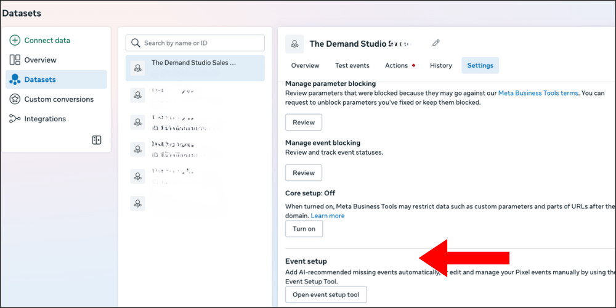
Task: Click the Event setup heading
Action: pos(306,261)
